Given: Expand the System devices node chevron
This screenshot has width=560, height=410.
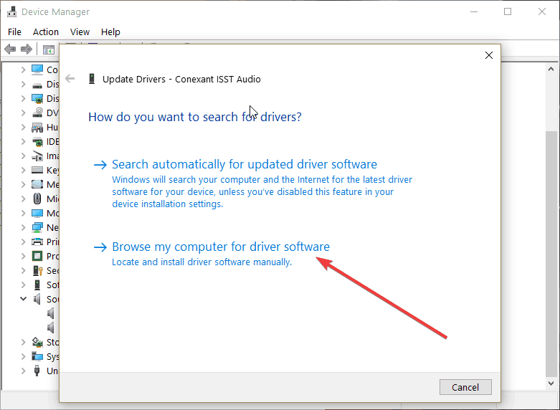Looking at the screenshot, I should pos(23,356).
